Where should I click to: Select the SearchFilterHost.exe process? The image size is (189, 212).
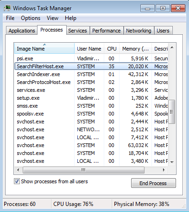click(91, 66)
